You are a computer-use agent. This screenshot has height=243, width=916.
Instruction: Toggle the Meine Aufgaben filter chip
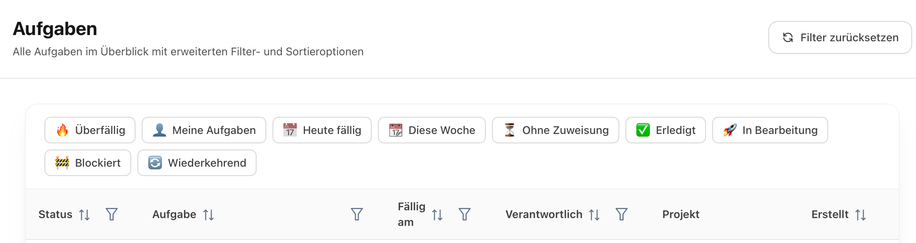pos(204,130)
